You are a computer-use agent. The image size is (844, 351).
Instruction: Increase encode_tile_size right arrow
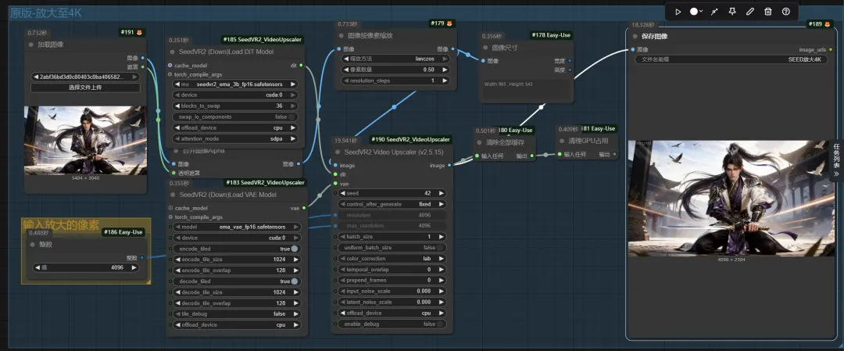pyautogui.click(x=296, y=260)
